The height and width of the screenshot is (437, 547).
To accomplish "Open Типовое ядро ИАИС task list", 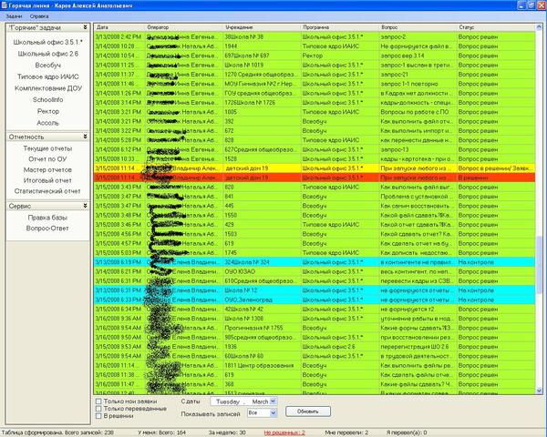I will 48,76.
